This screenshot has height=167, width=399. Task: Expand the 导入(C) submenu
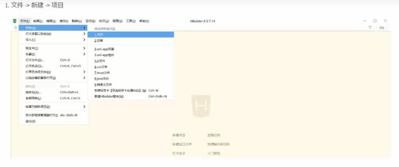[53, 40]
